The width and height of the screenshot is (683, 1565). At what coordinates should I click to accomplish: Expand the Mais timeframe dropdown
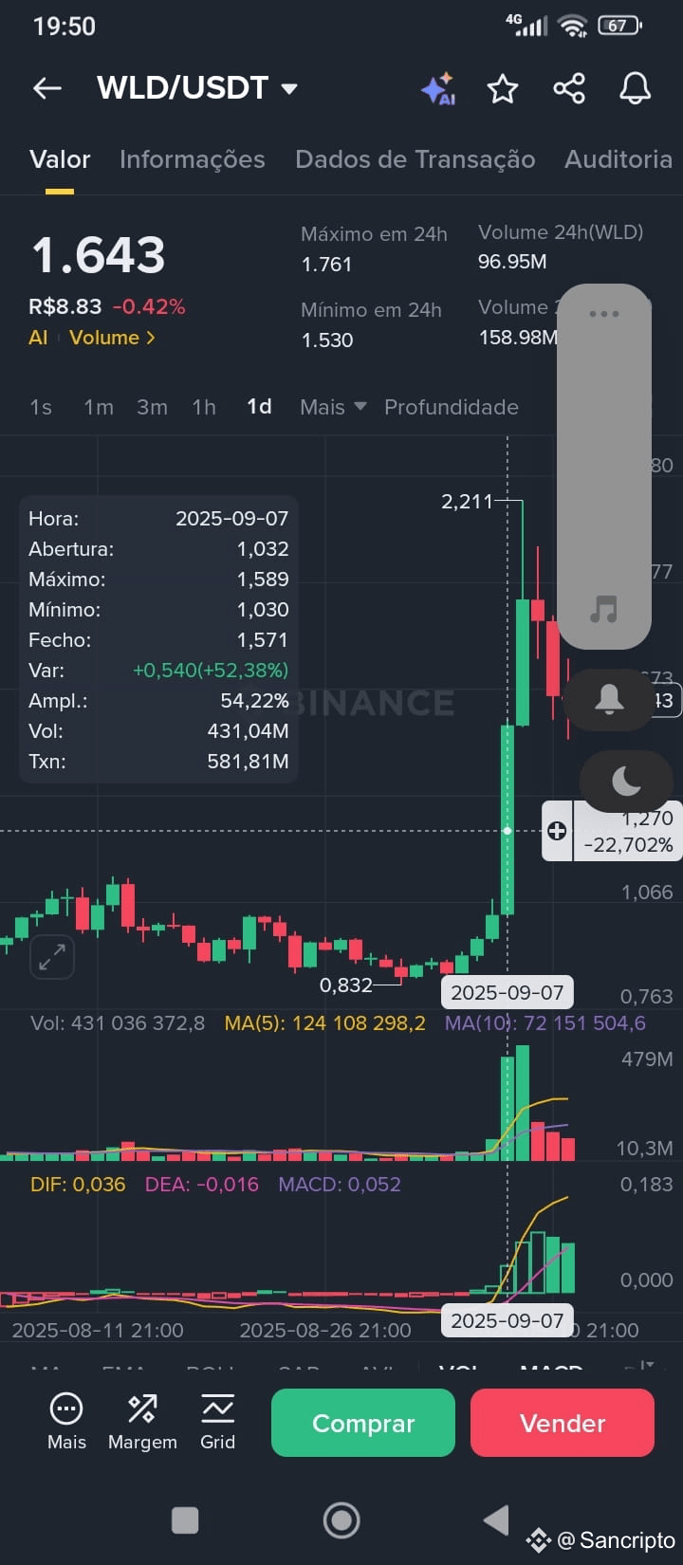pos(332,407)
